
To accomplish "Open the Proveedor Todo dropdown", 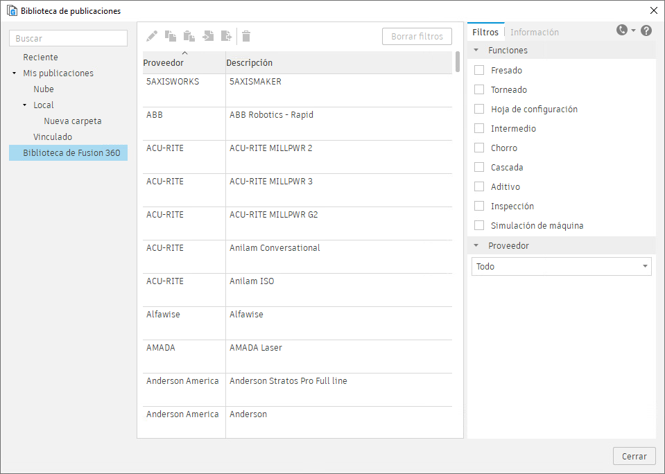I will coord(562,267).
